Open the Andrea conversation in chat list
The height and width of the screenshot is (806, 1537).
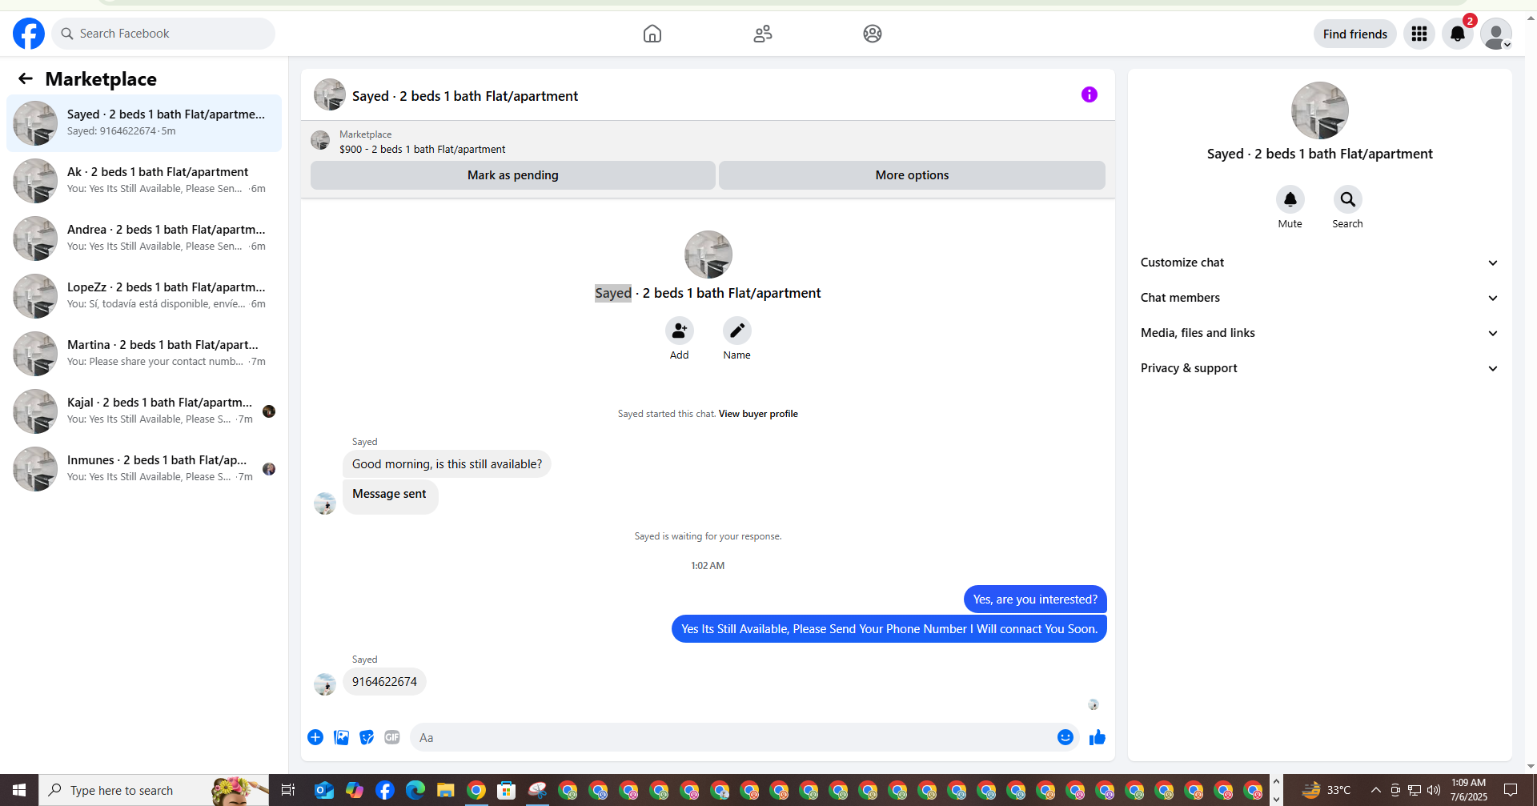coord(144,238)
